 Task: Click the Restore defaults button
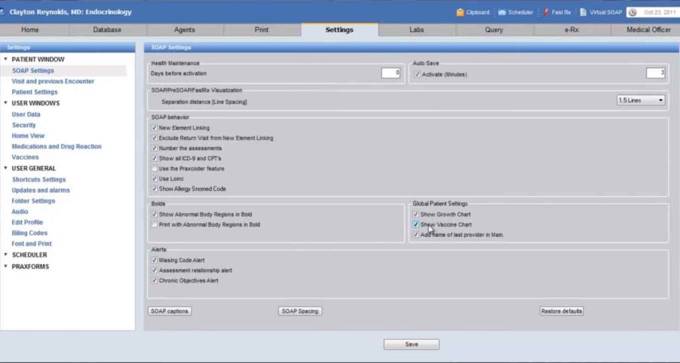pos(562,311)
